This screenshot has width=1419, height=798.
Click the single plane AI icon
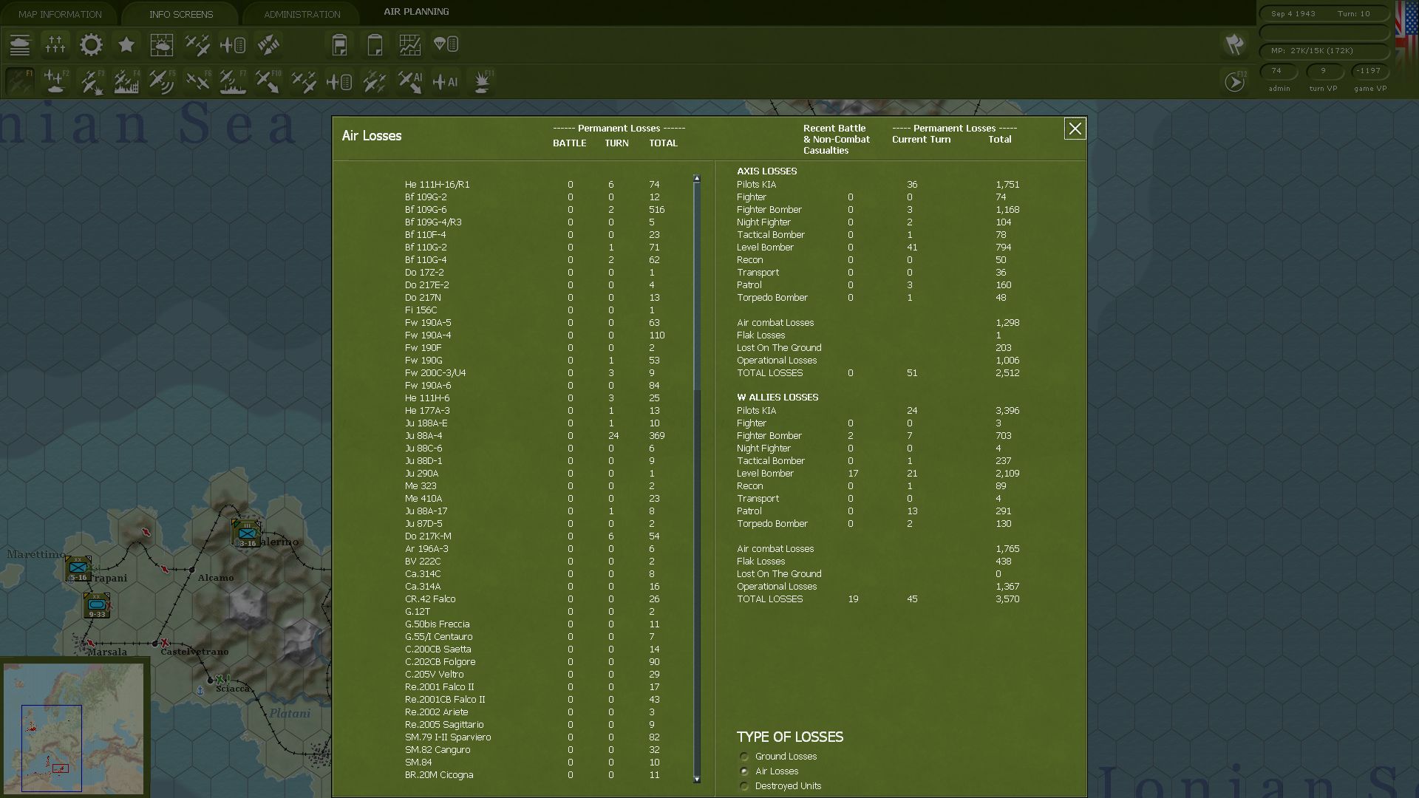coord(446,81)
